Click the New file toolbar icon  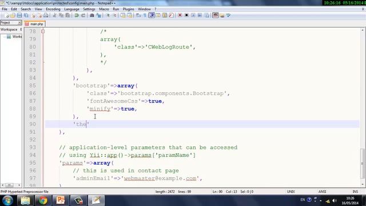click(x=6, y=15)
